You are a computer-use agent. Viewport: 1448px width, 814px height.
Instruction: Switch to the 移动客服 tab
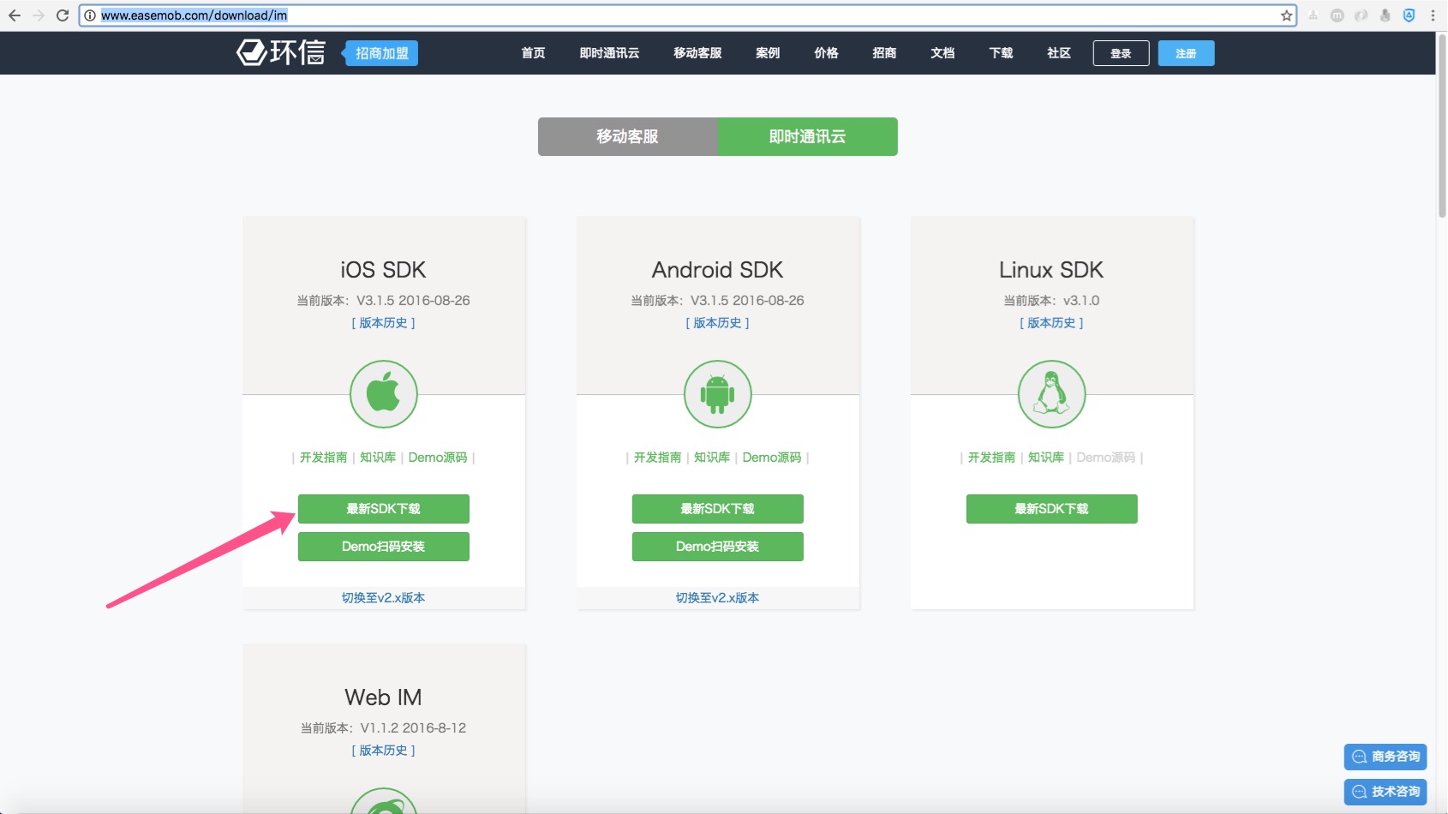click(x=628, y=137)
